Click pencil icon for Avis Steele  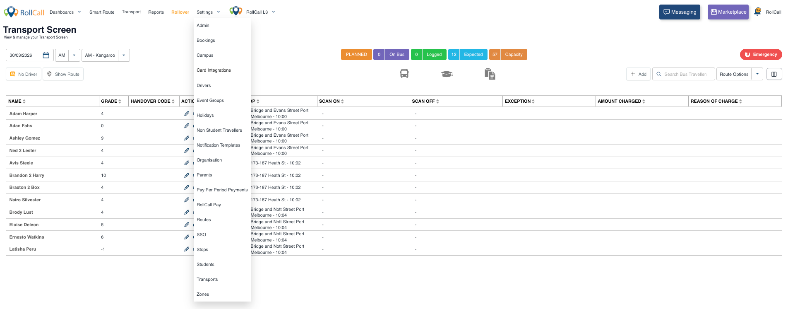pos(187,163)
